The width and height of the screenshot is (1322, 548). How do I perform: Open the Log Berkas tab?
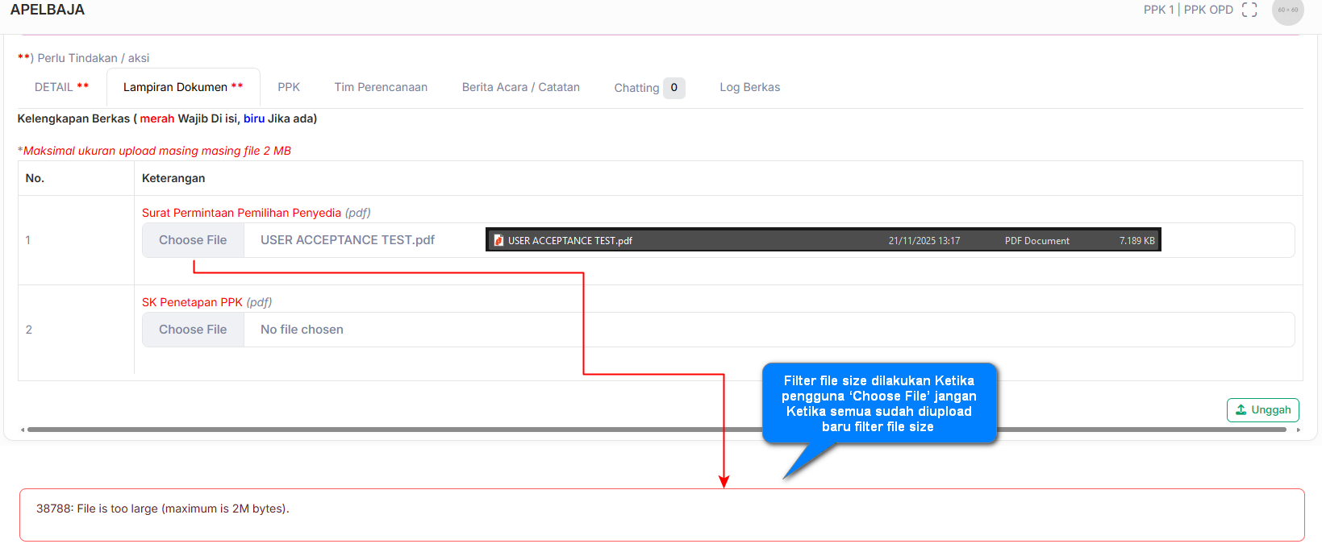click(x=750, y=87)
